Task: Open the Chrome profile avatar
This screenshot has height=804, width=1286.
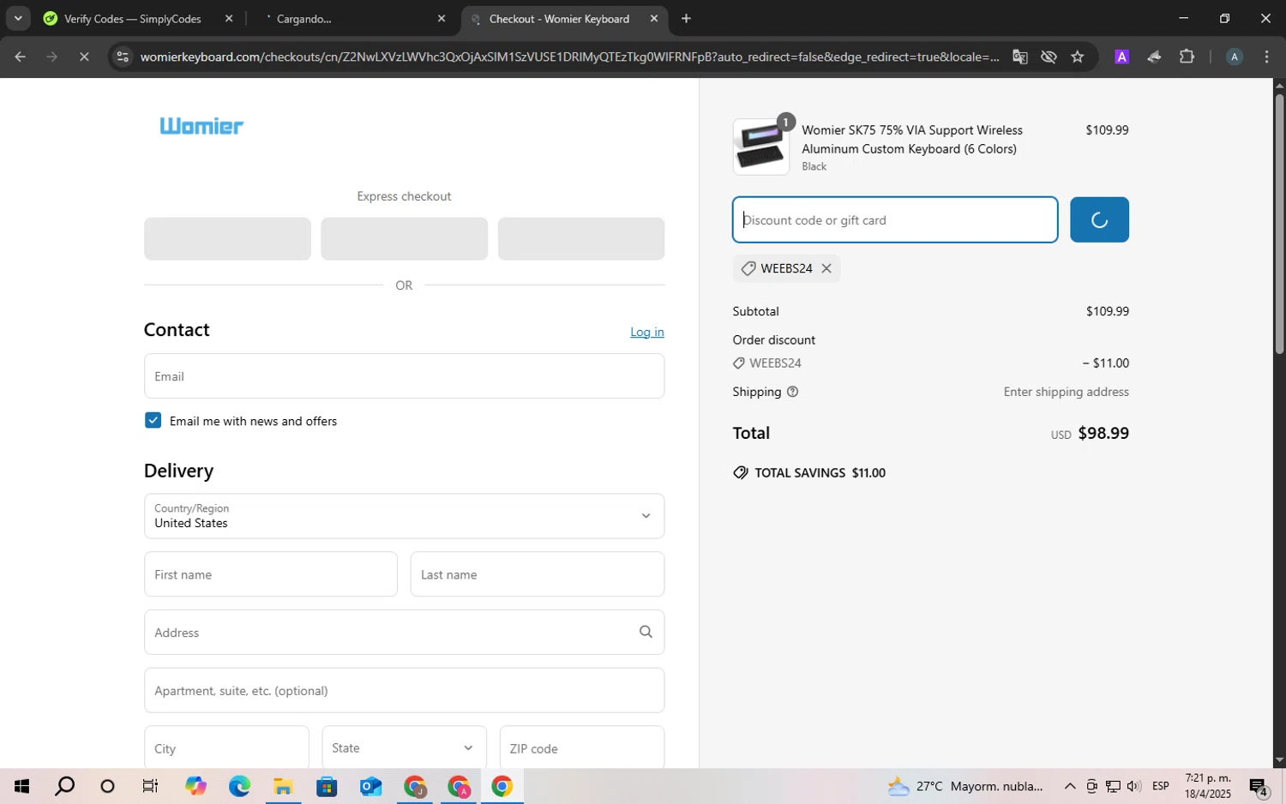Action: (x=1234, y=57)
